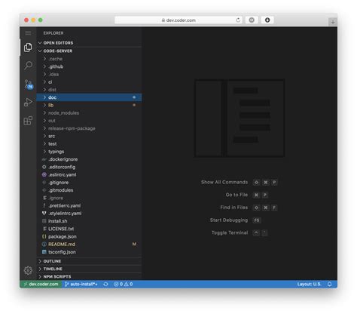This screenshot has width=357, height=314.
Task: Expand the test folder
Action: click(x=90, y=144)
